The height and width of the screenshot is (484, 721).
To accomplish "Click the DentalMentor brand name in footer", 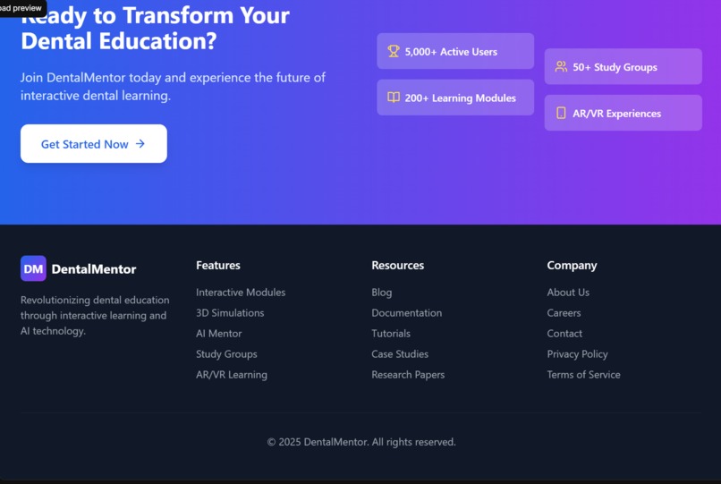I will click(94, 269).
